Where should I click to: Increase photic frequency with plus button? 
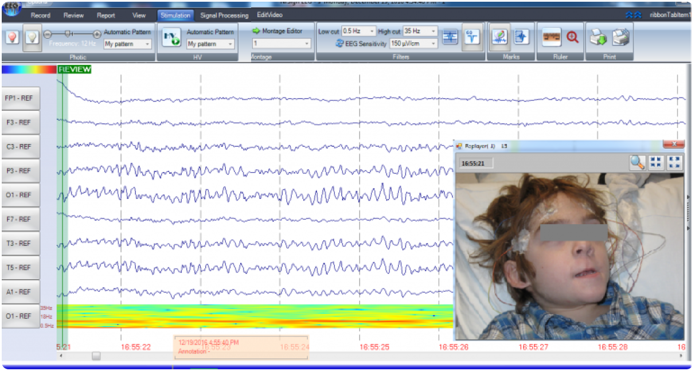pyautogui.click(x=97, y=34)
